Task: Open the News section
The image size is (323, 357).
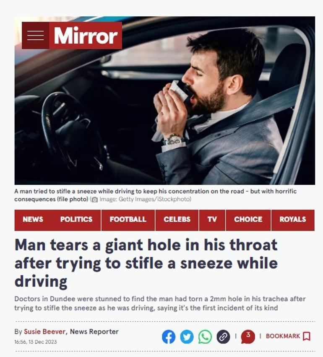Action: pyautogui.click(x=33, y=219)
